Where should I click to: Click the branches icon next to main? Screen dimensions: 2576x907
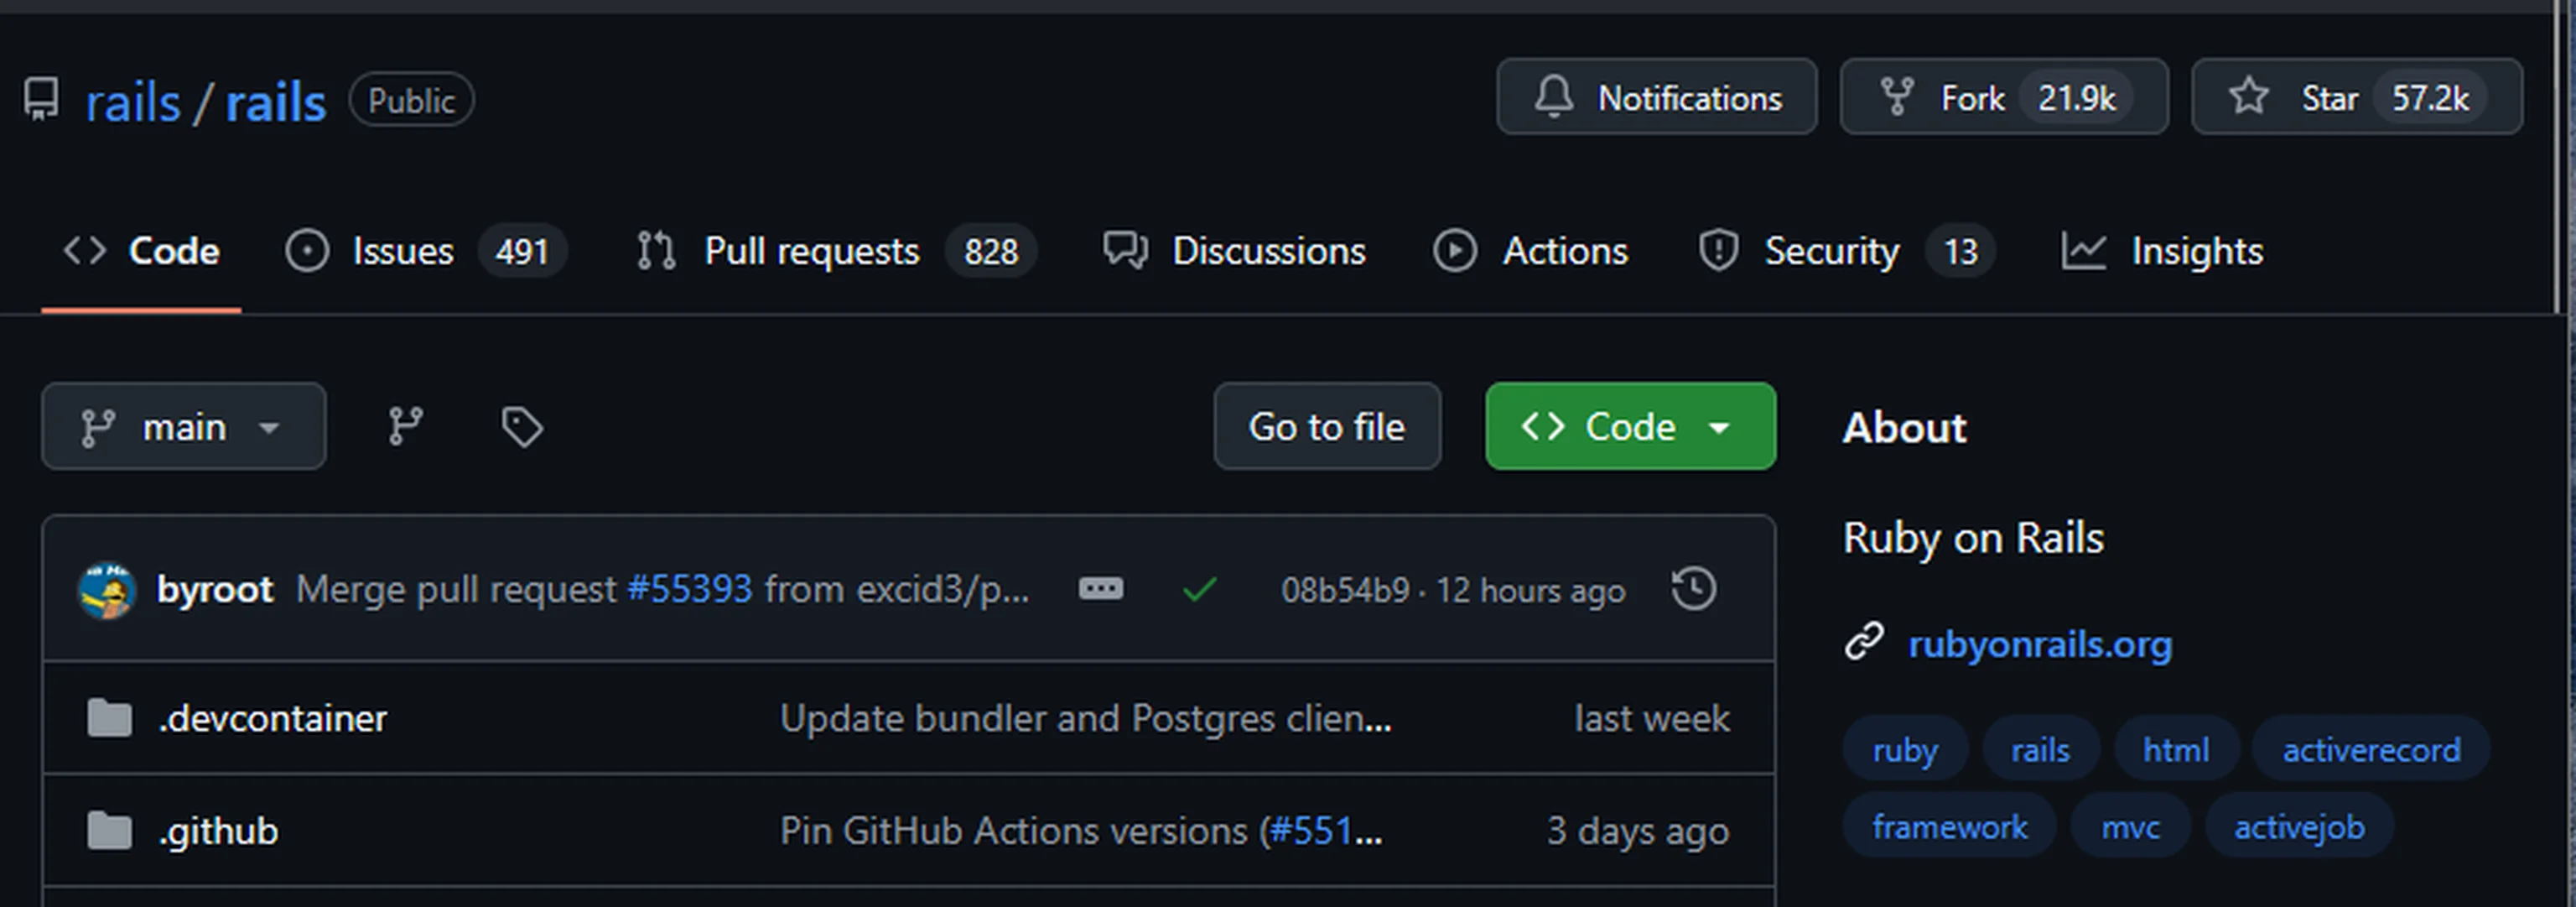coord(405,426)
